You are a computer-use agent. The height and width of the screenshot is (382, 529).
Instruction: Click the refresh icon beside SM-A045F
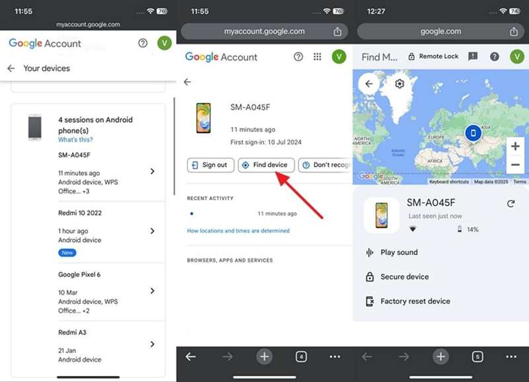510,204
